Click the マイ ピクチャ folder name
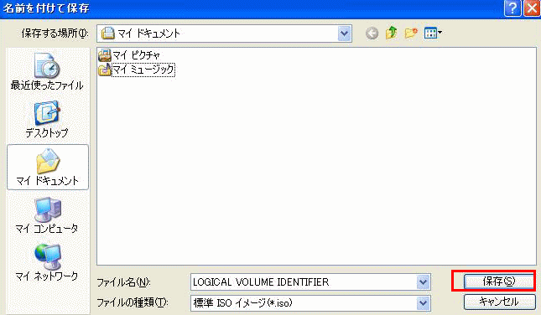The image size is (541, 315). (x=136, y=55)
